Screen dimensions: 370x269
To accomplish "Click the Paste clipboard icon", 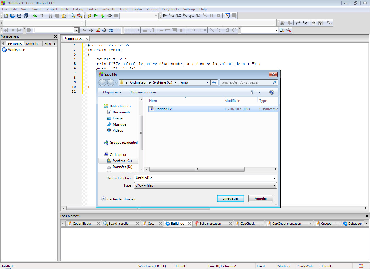I will point(64,16).
